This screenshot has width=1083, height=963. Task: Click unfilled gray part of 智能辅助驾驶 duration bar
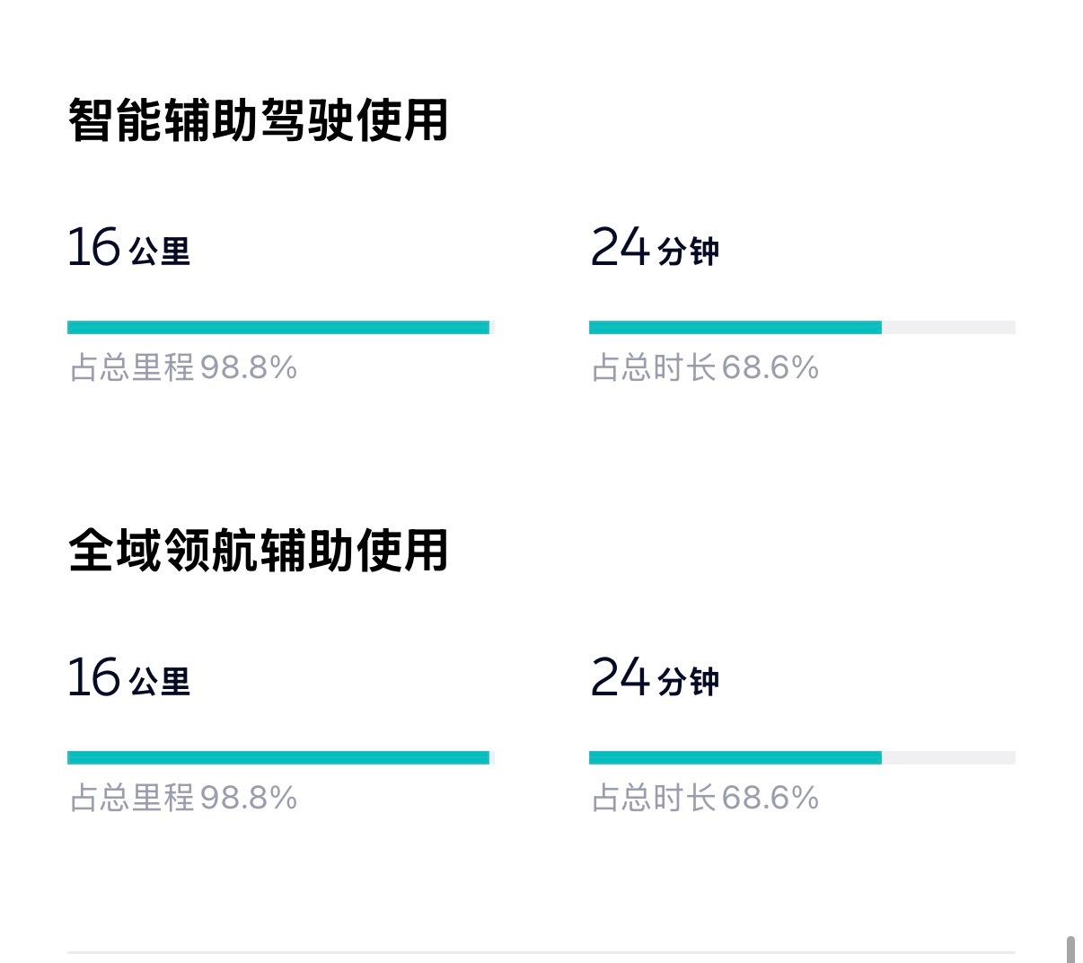pyautogui.click(x=948, y=328)
